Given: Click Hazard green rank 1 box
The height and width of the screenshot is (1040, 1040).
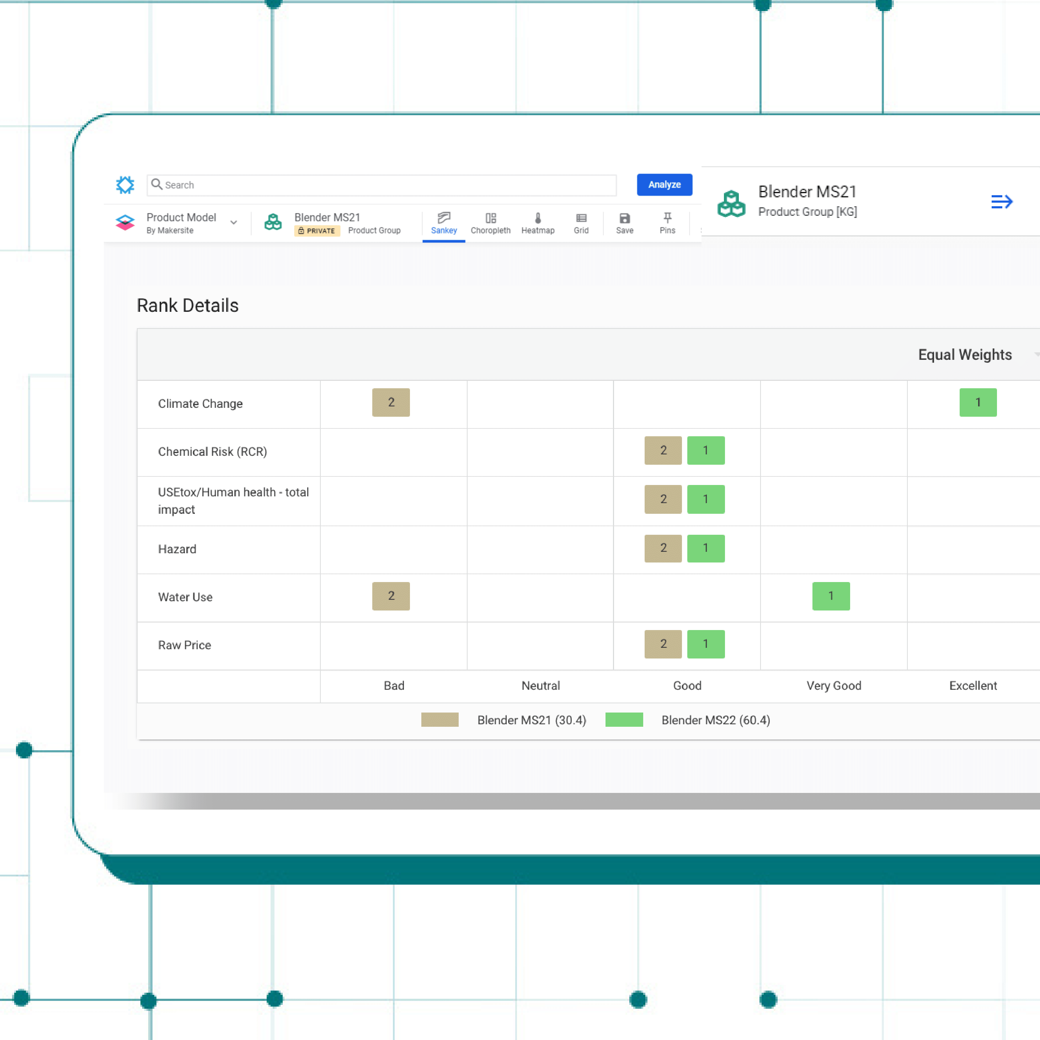Looking at the screenshot, I should 706,548.
